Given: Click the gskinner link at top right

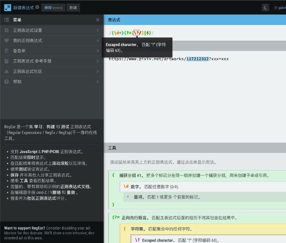Looking at the screenshot, I should click(x=281, y=7).
